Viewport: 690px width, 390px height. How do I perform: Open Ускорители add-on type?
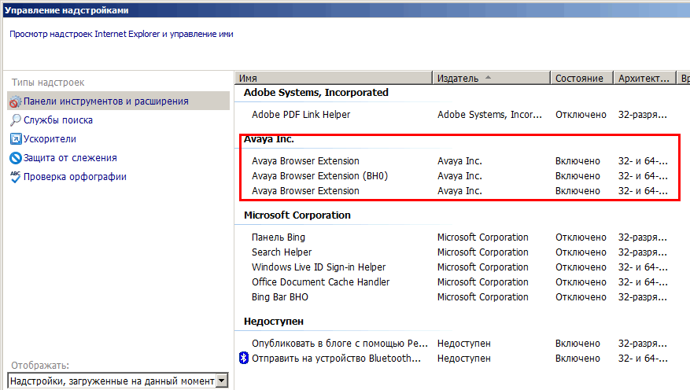coord(50,139)
